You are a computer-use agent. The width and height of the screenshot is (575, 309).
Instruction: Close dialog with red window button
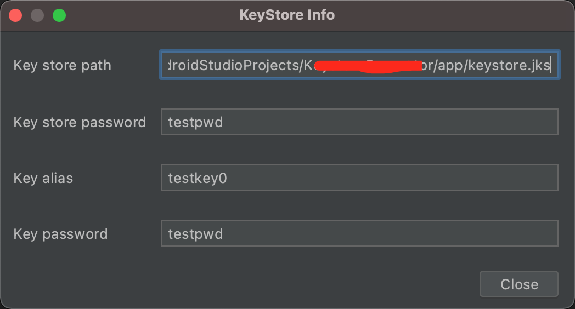coord(15,15)
